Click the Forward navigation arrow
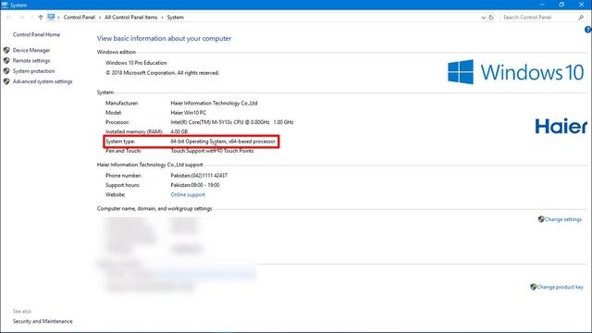Viewport: 592px width, 333px height. [21, 18]
